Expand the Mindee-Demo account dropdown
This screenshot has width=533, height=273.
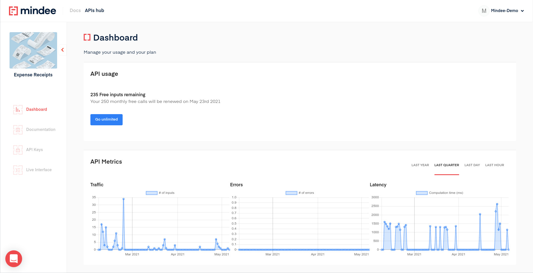pyautogui.click(x=523, y=11)
